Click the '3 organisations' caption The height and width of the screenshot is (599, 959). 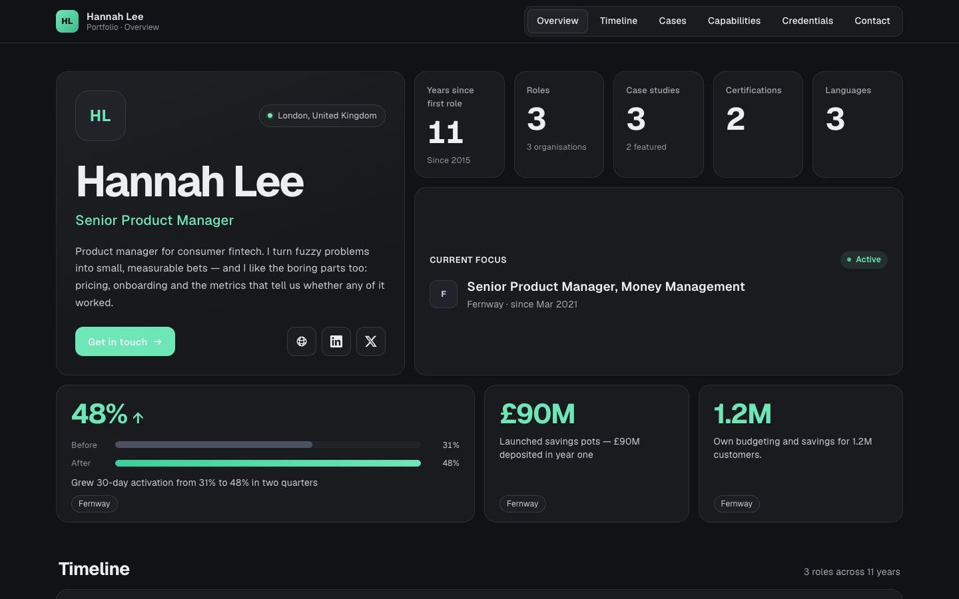coord(557,147)
